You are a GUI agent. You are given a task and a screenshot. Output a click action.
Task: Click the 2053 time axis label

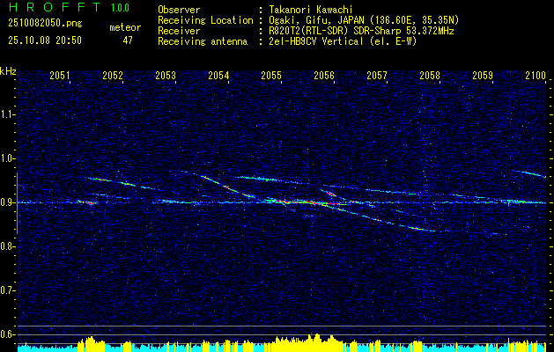tap(166, 75)
